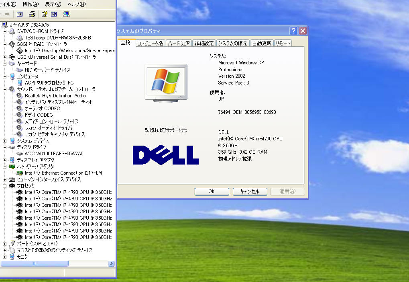The image size is (409, 282).
Task: Click the Device Manager horizontal scrollbar thumb
Action: [34, 263]
